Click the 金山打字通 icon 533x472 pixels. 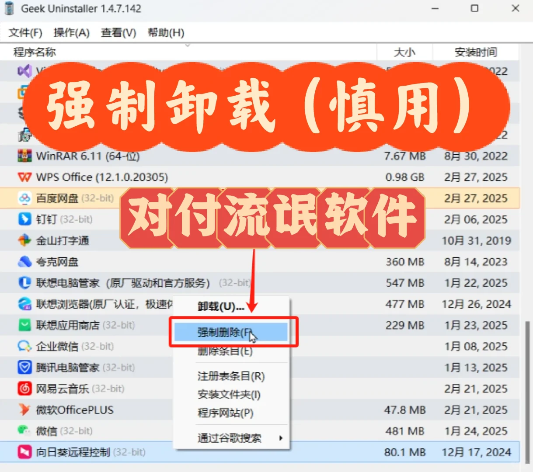pos(25,240)
